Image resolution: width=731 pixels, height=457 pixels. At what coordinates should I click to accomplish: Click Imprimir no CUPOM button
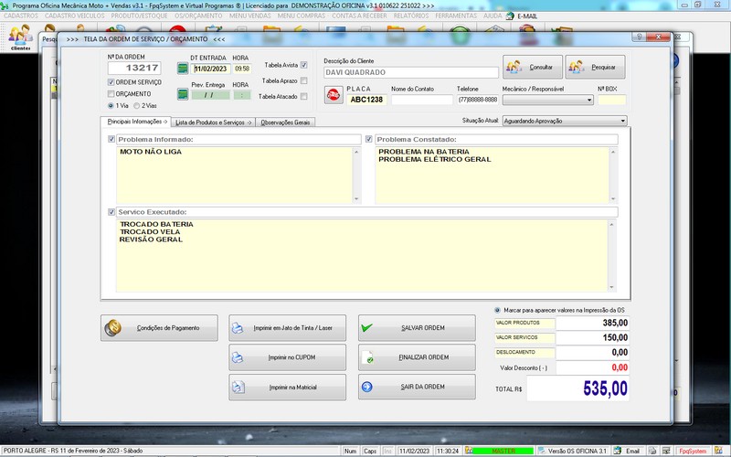point(287,357)
